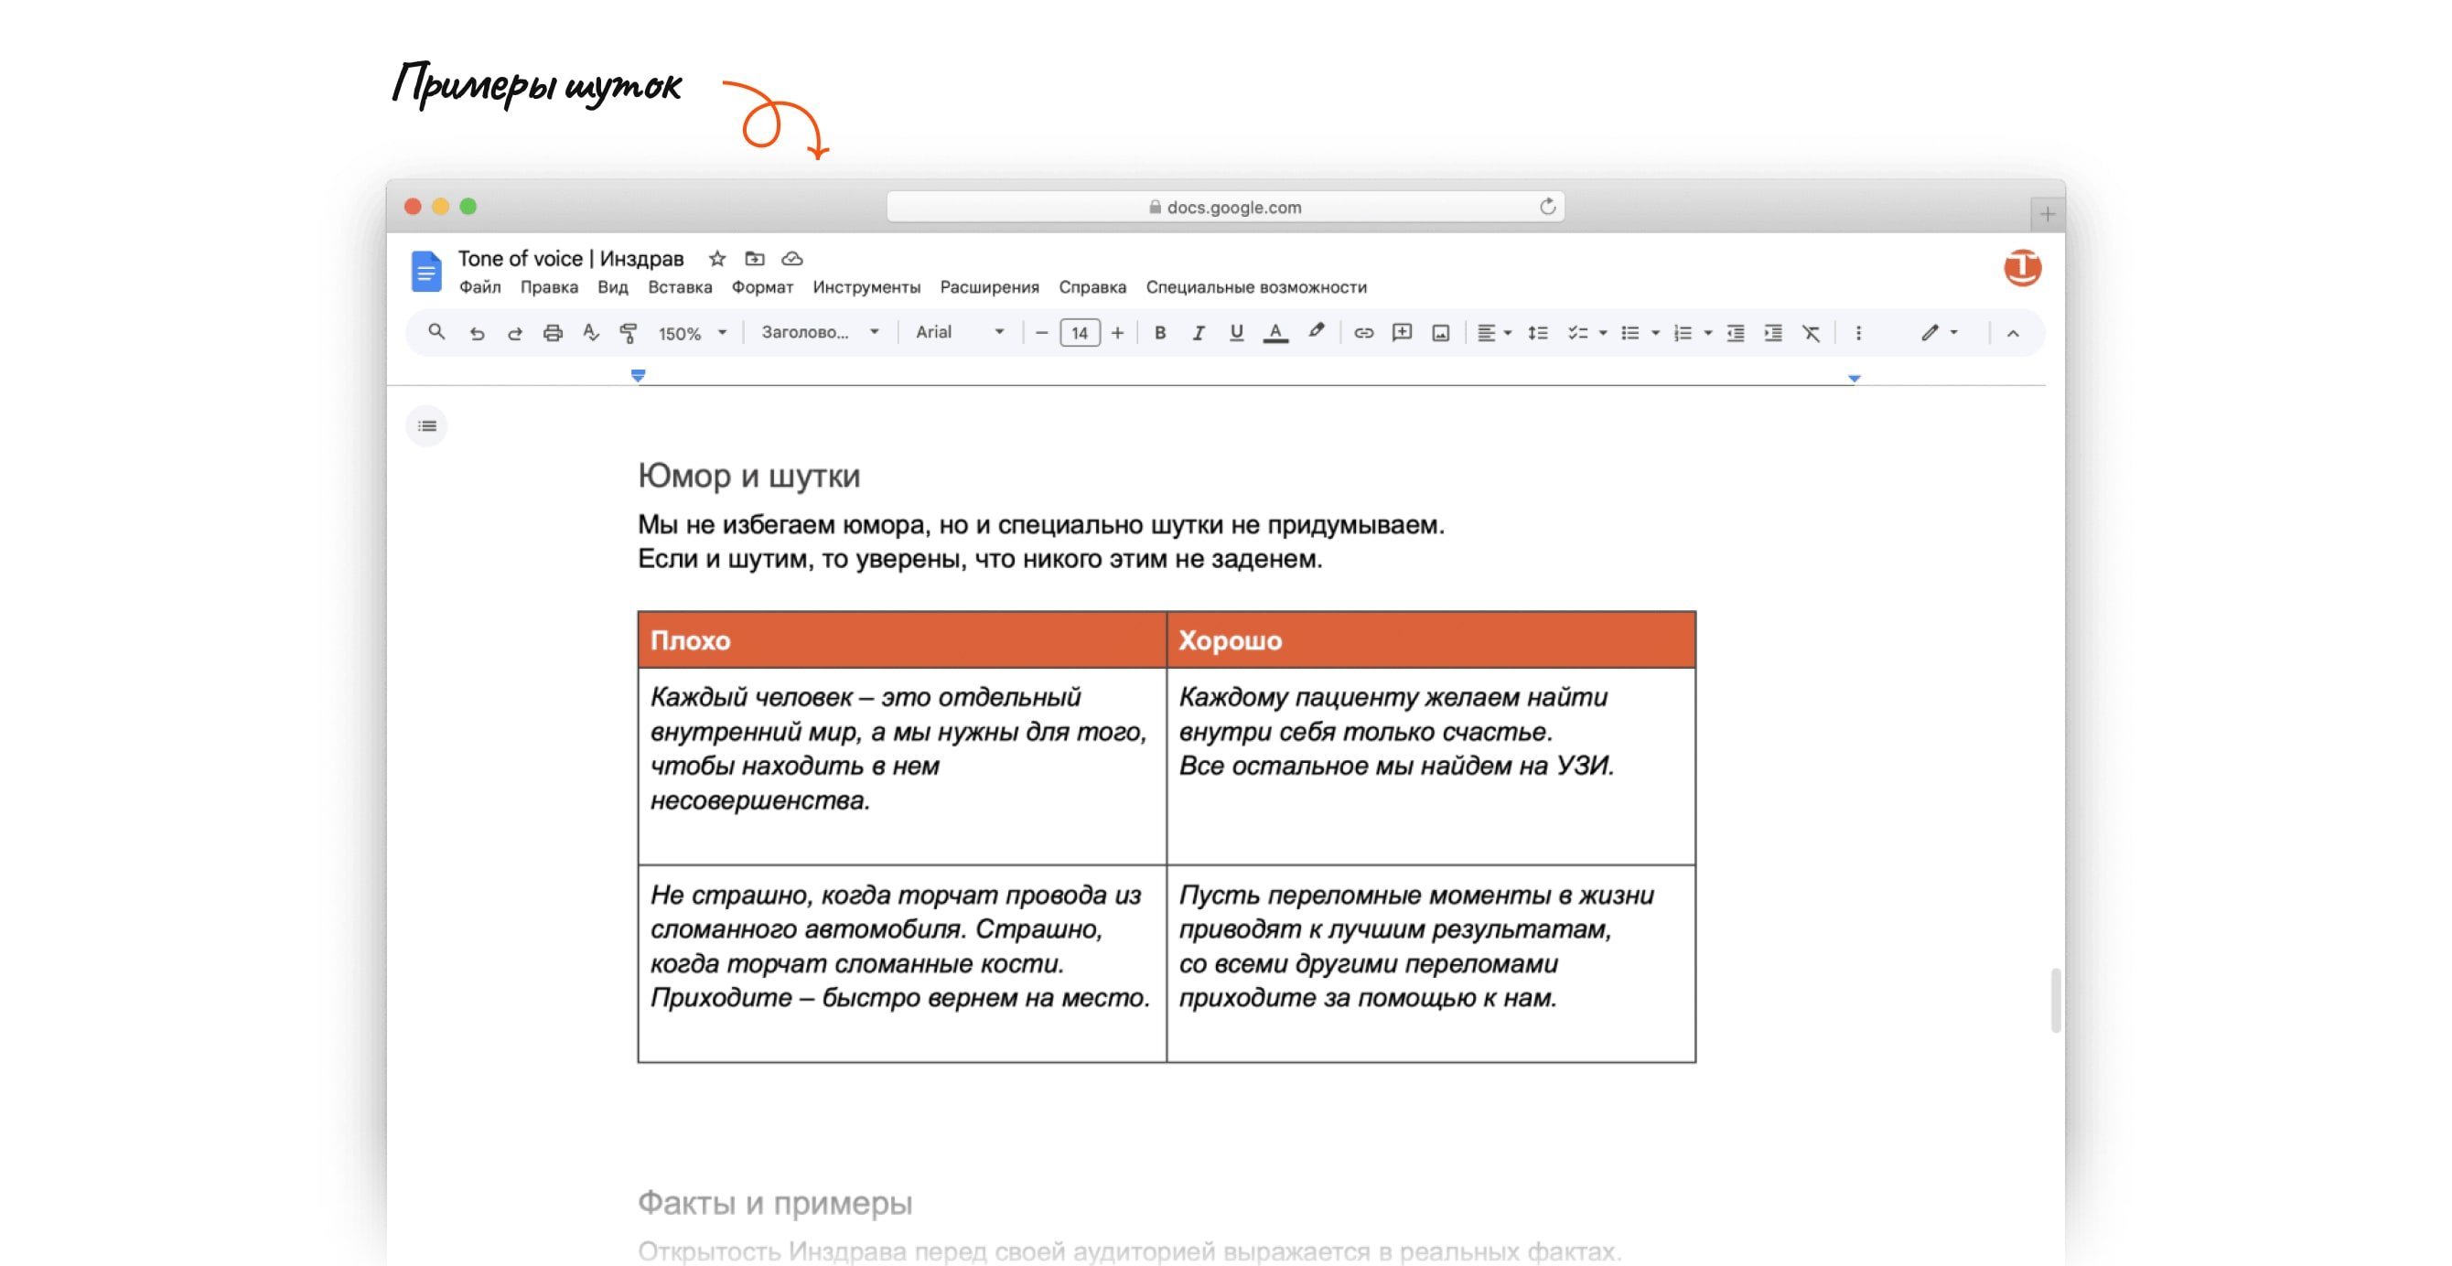Click the Add comment icon
The height and width of the screenshot is (1266, 2452).
coord(1401,332)
